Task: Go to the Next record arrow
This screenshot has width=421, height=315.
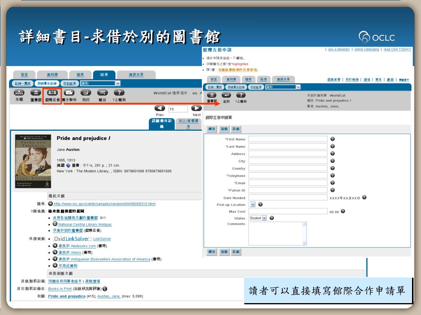Action: 197,109
